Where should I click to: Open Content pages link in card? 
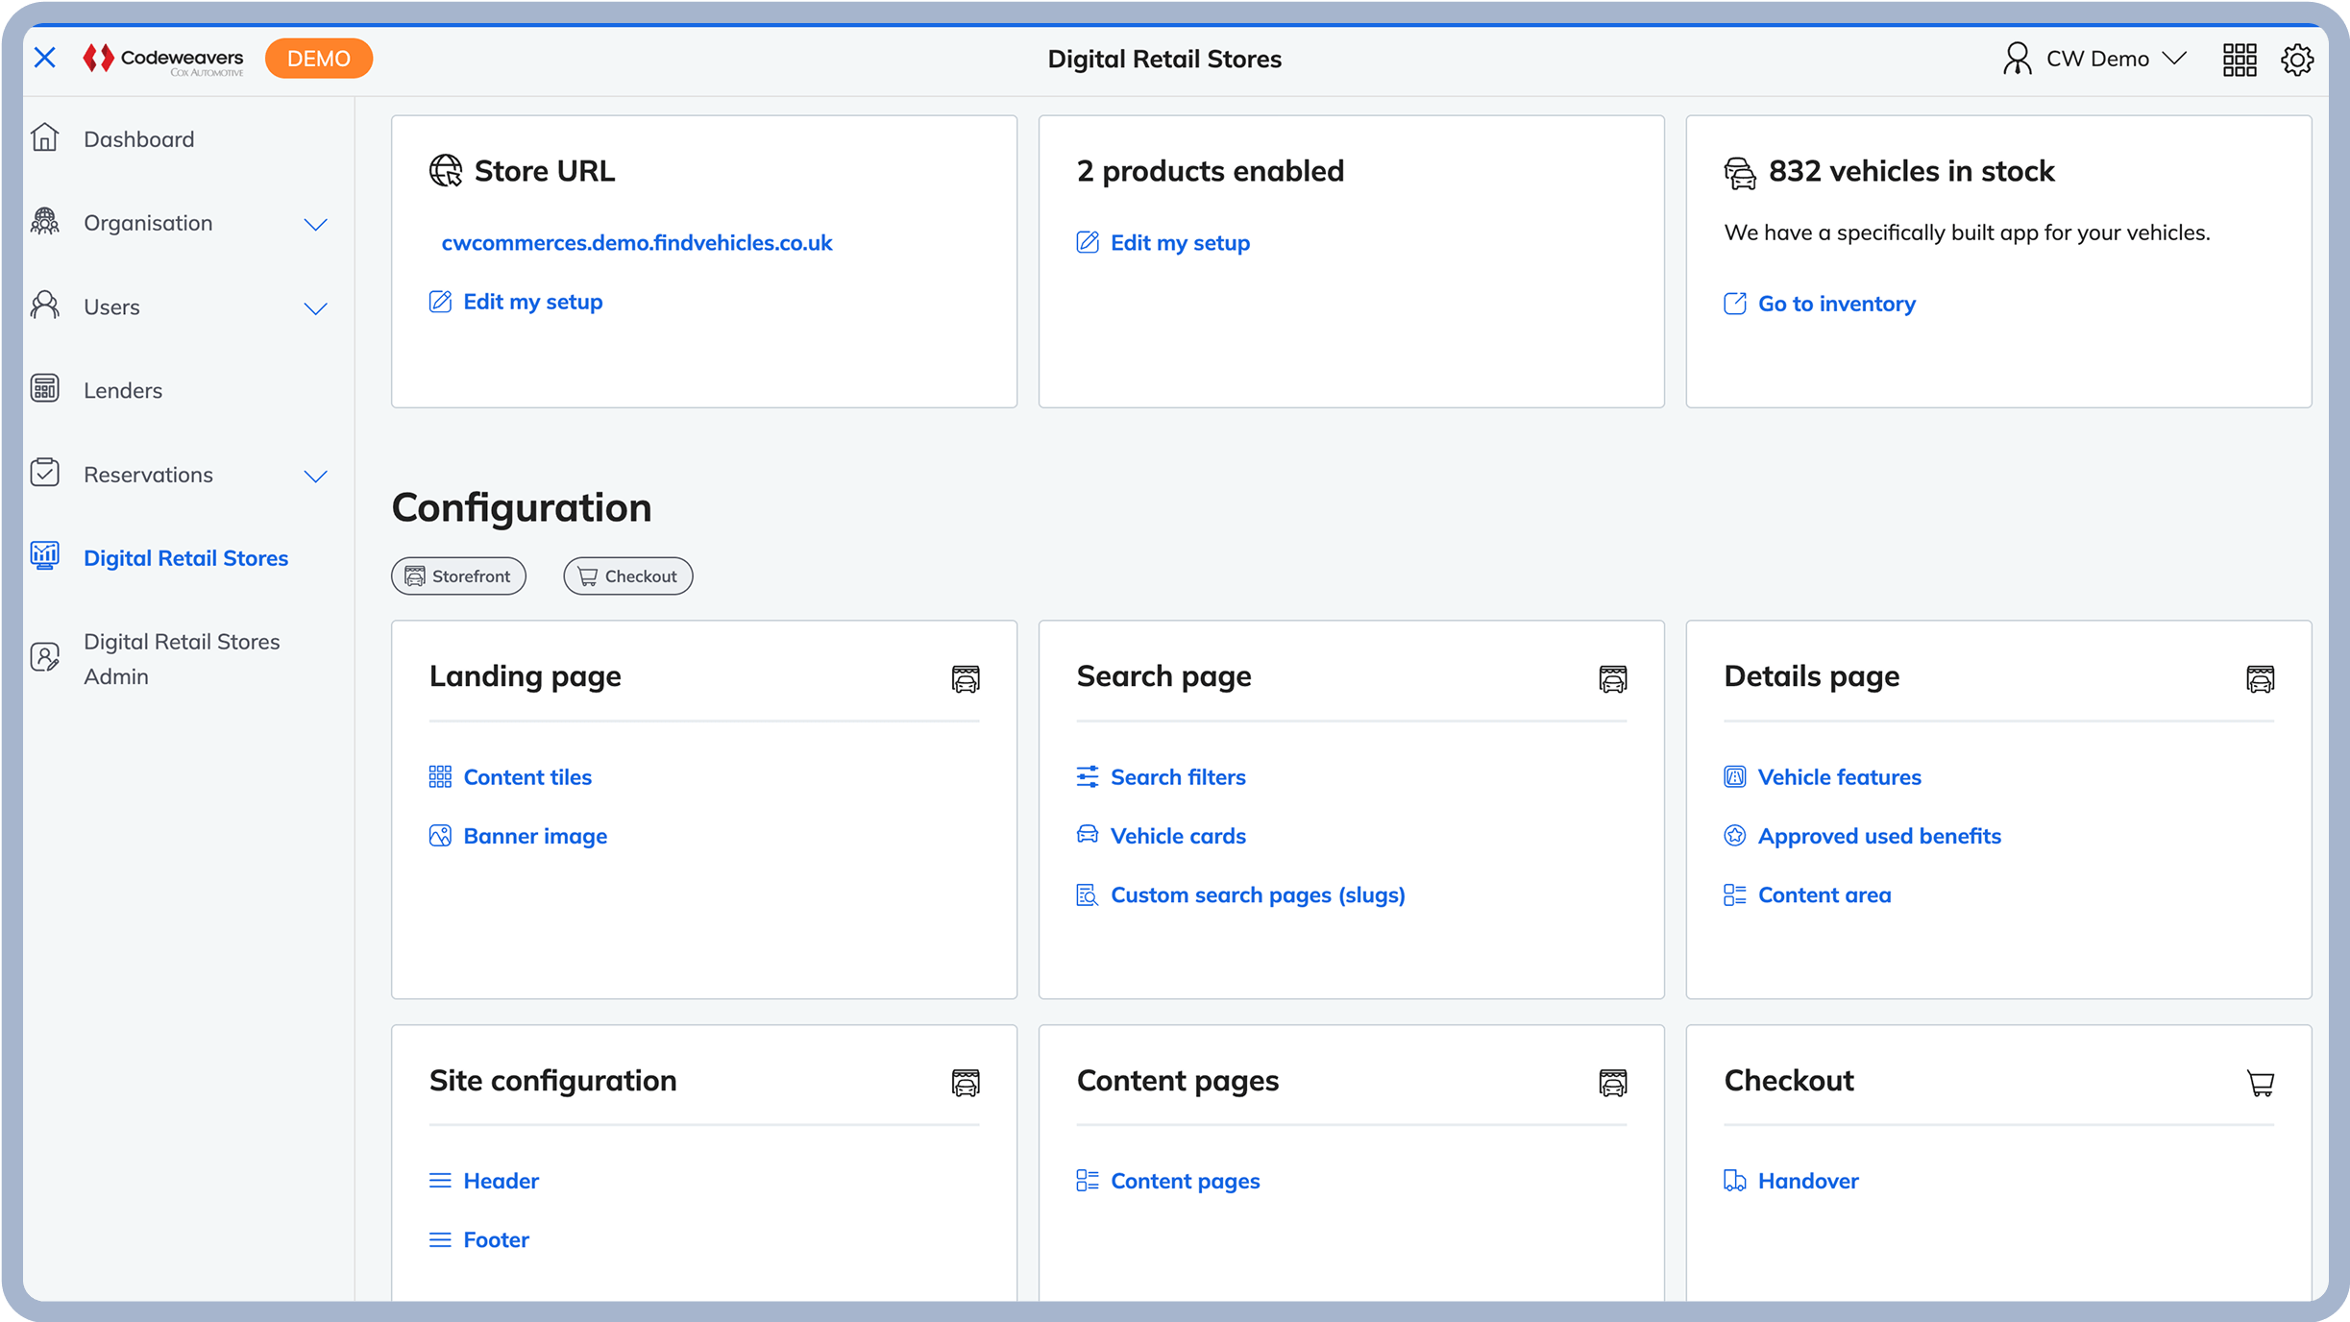coord(1185,1181)
